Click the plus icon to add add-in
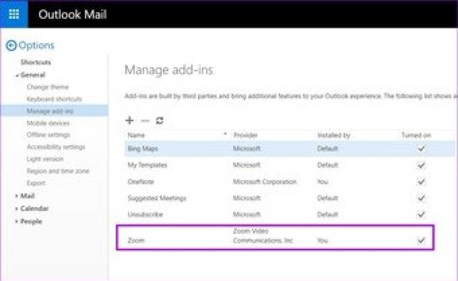Screen dimensions: 458x281 coord(129,121)
